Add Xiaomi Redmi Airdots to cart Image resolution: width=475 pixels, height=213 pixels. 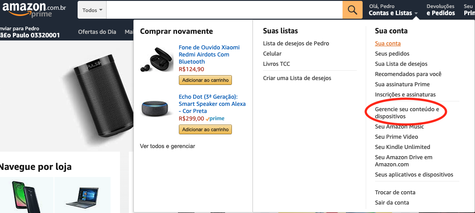coord(206,80)
